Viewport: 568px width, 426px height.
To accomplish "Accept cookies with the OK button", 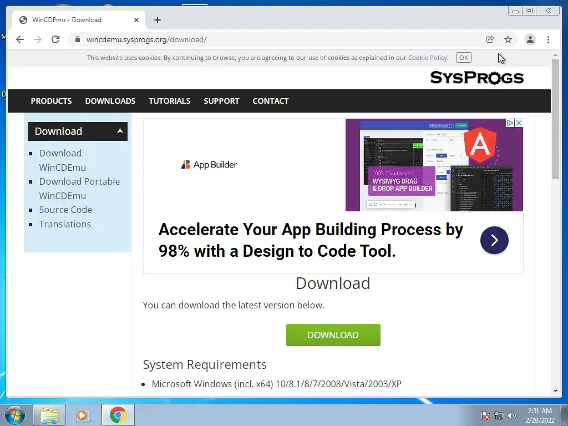I will click(x=463, y=58).
